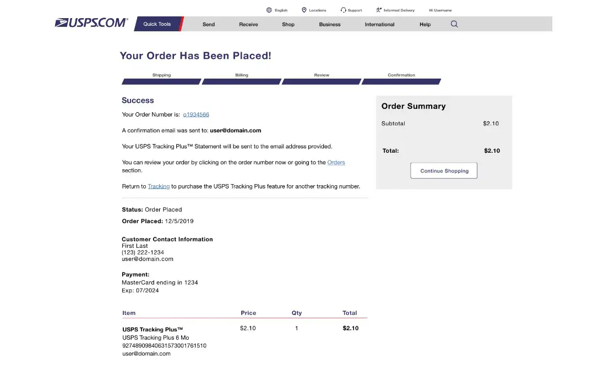Open the Business menu
This screenshot has width=593, height=366.
click(330, 24)
